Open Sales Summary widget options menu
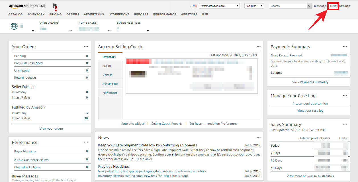This screenshot has width=358, height=182. 345,124
